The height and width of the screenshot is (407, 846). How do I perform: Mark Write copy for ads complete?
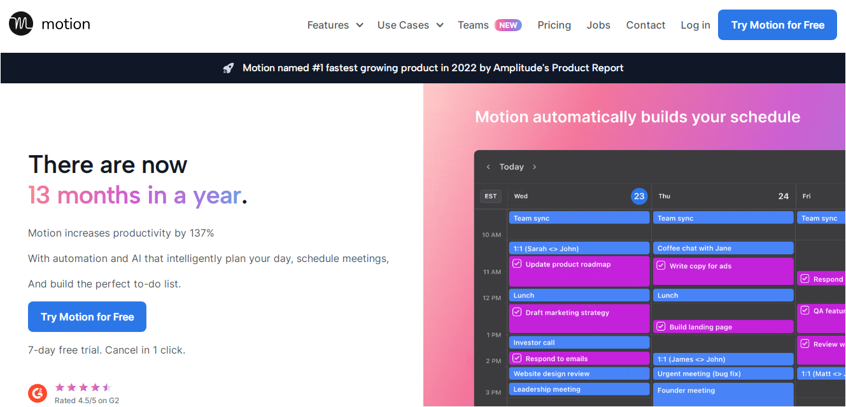click(661, 266)
